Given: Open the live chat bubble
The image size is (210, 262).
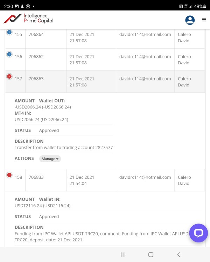Looking at the screenshot, I should [x=198, y=233].
